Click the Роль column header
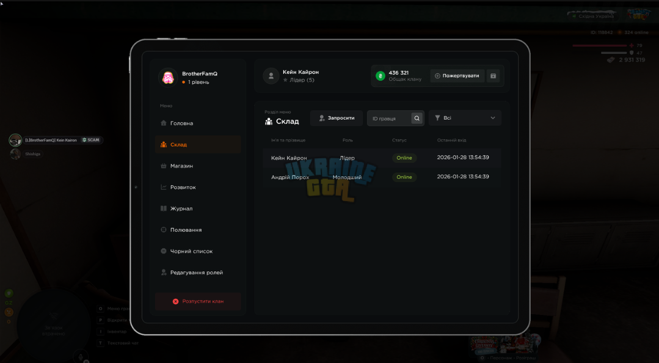 point(348,140)
